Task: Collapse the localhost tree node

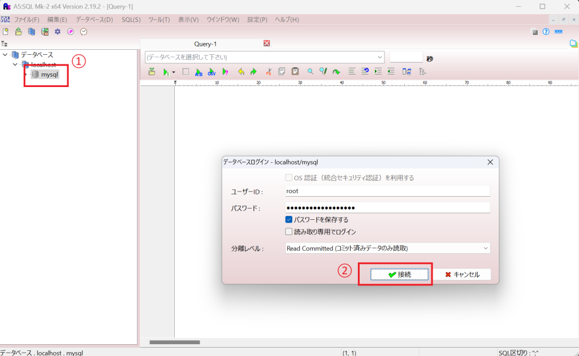Action: [x=15, y=64]
